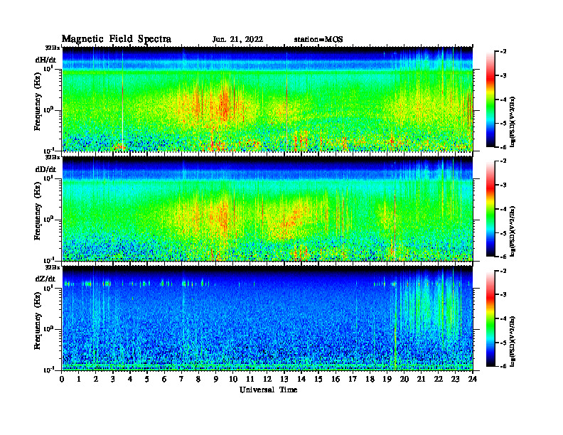Click the hour 16 tick label

[336, 379]
